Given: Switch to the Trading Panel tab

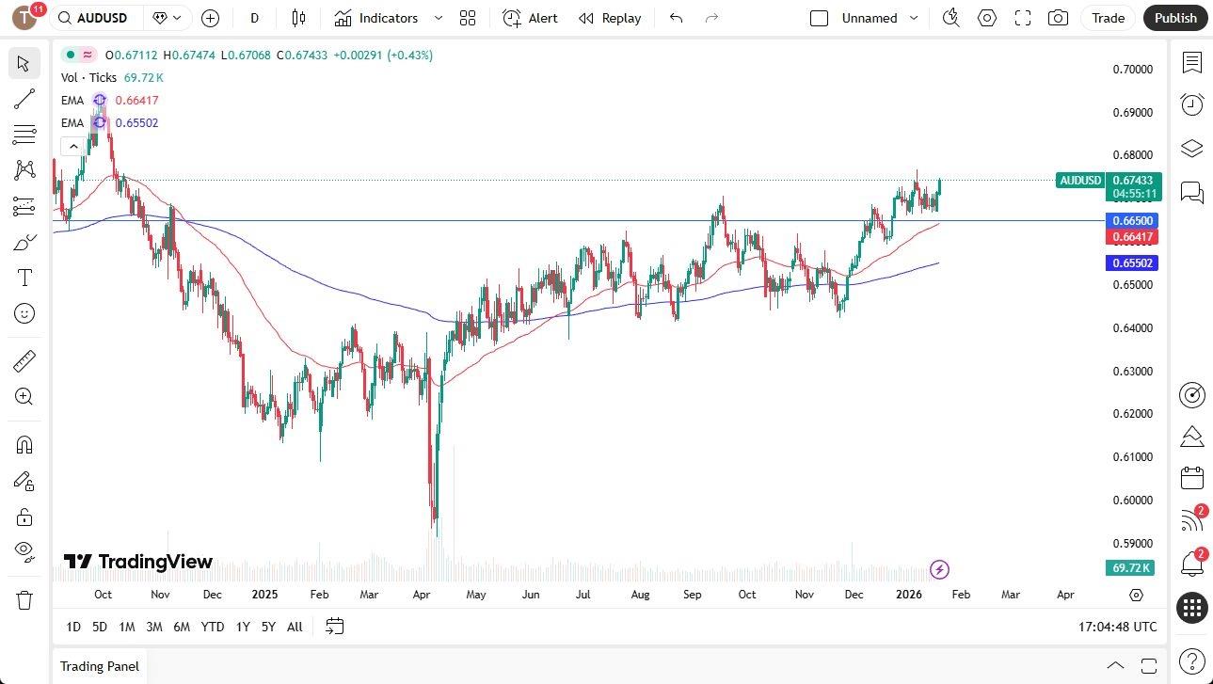Looking at the screenshot, I should point(99,666).
